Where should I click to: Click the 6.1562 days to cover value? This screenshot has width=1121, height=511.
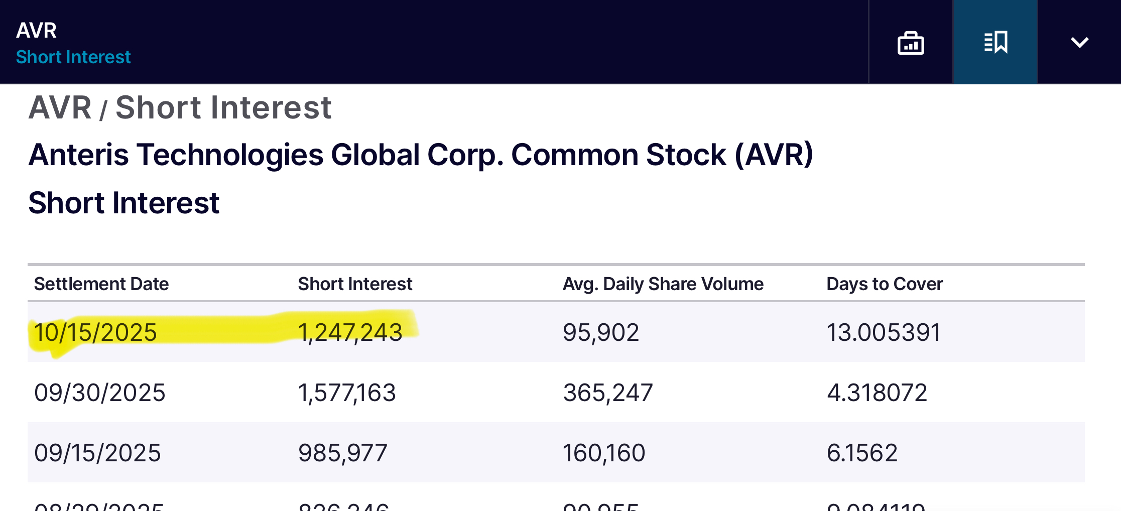(x=862, y=453)
